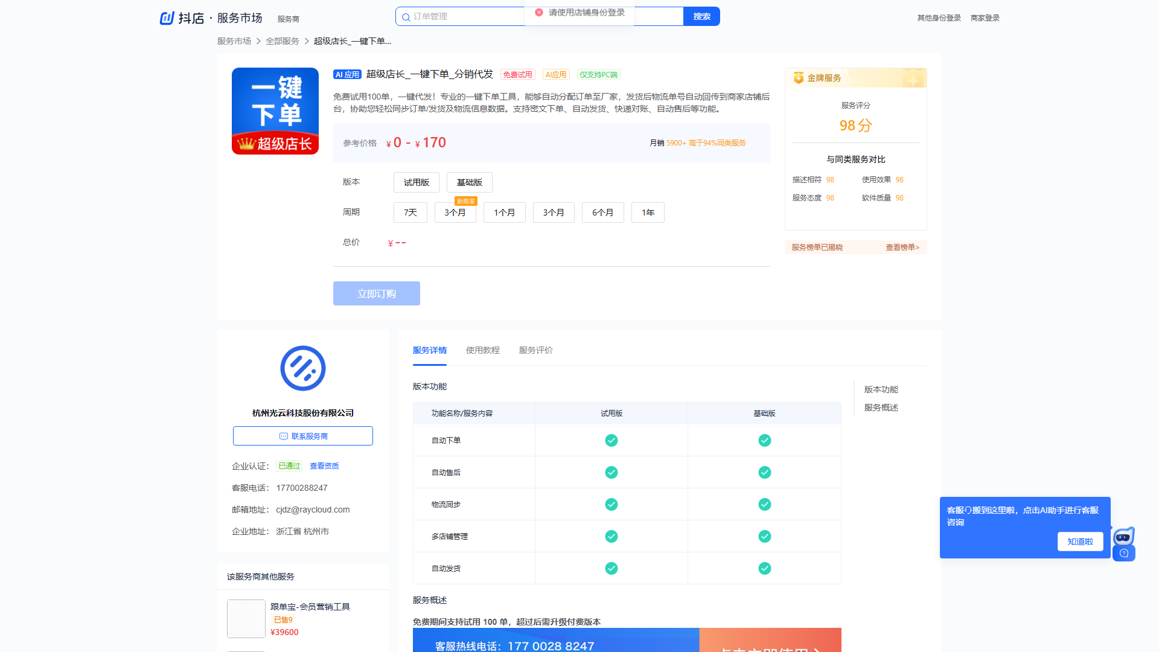Click 其他身份登录 link
This screenshot has height=652, width=1159.
coord(939,18)
